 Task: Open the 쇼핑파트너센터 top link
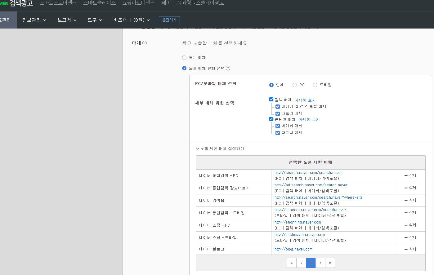(x=138, y=3)
